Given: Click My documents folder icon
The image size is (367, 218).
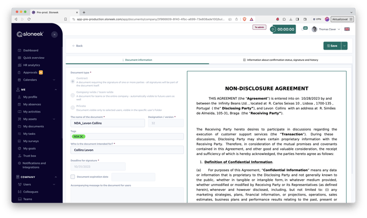Looking at the screenshot, I should [x=19, y=126].
